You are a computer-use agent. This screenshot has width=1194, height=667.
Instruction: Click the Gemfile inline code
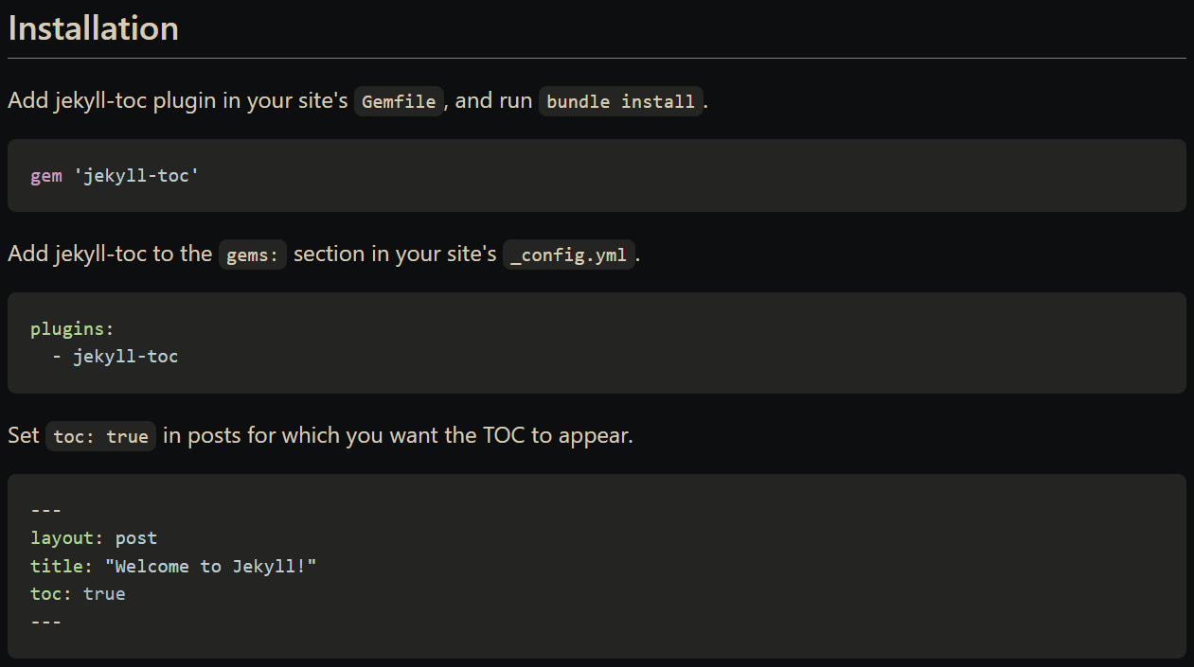coord(399,101)
